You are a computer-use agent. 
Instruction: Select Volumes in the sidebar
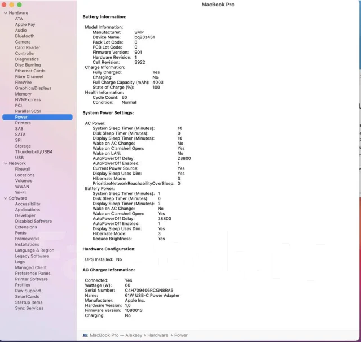pyautogui.click(x=24, y=181)
